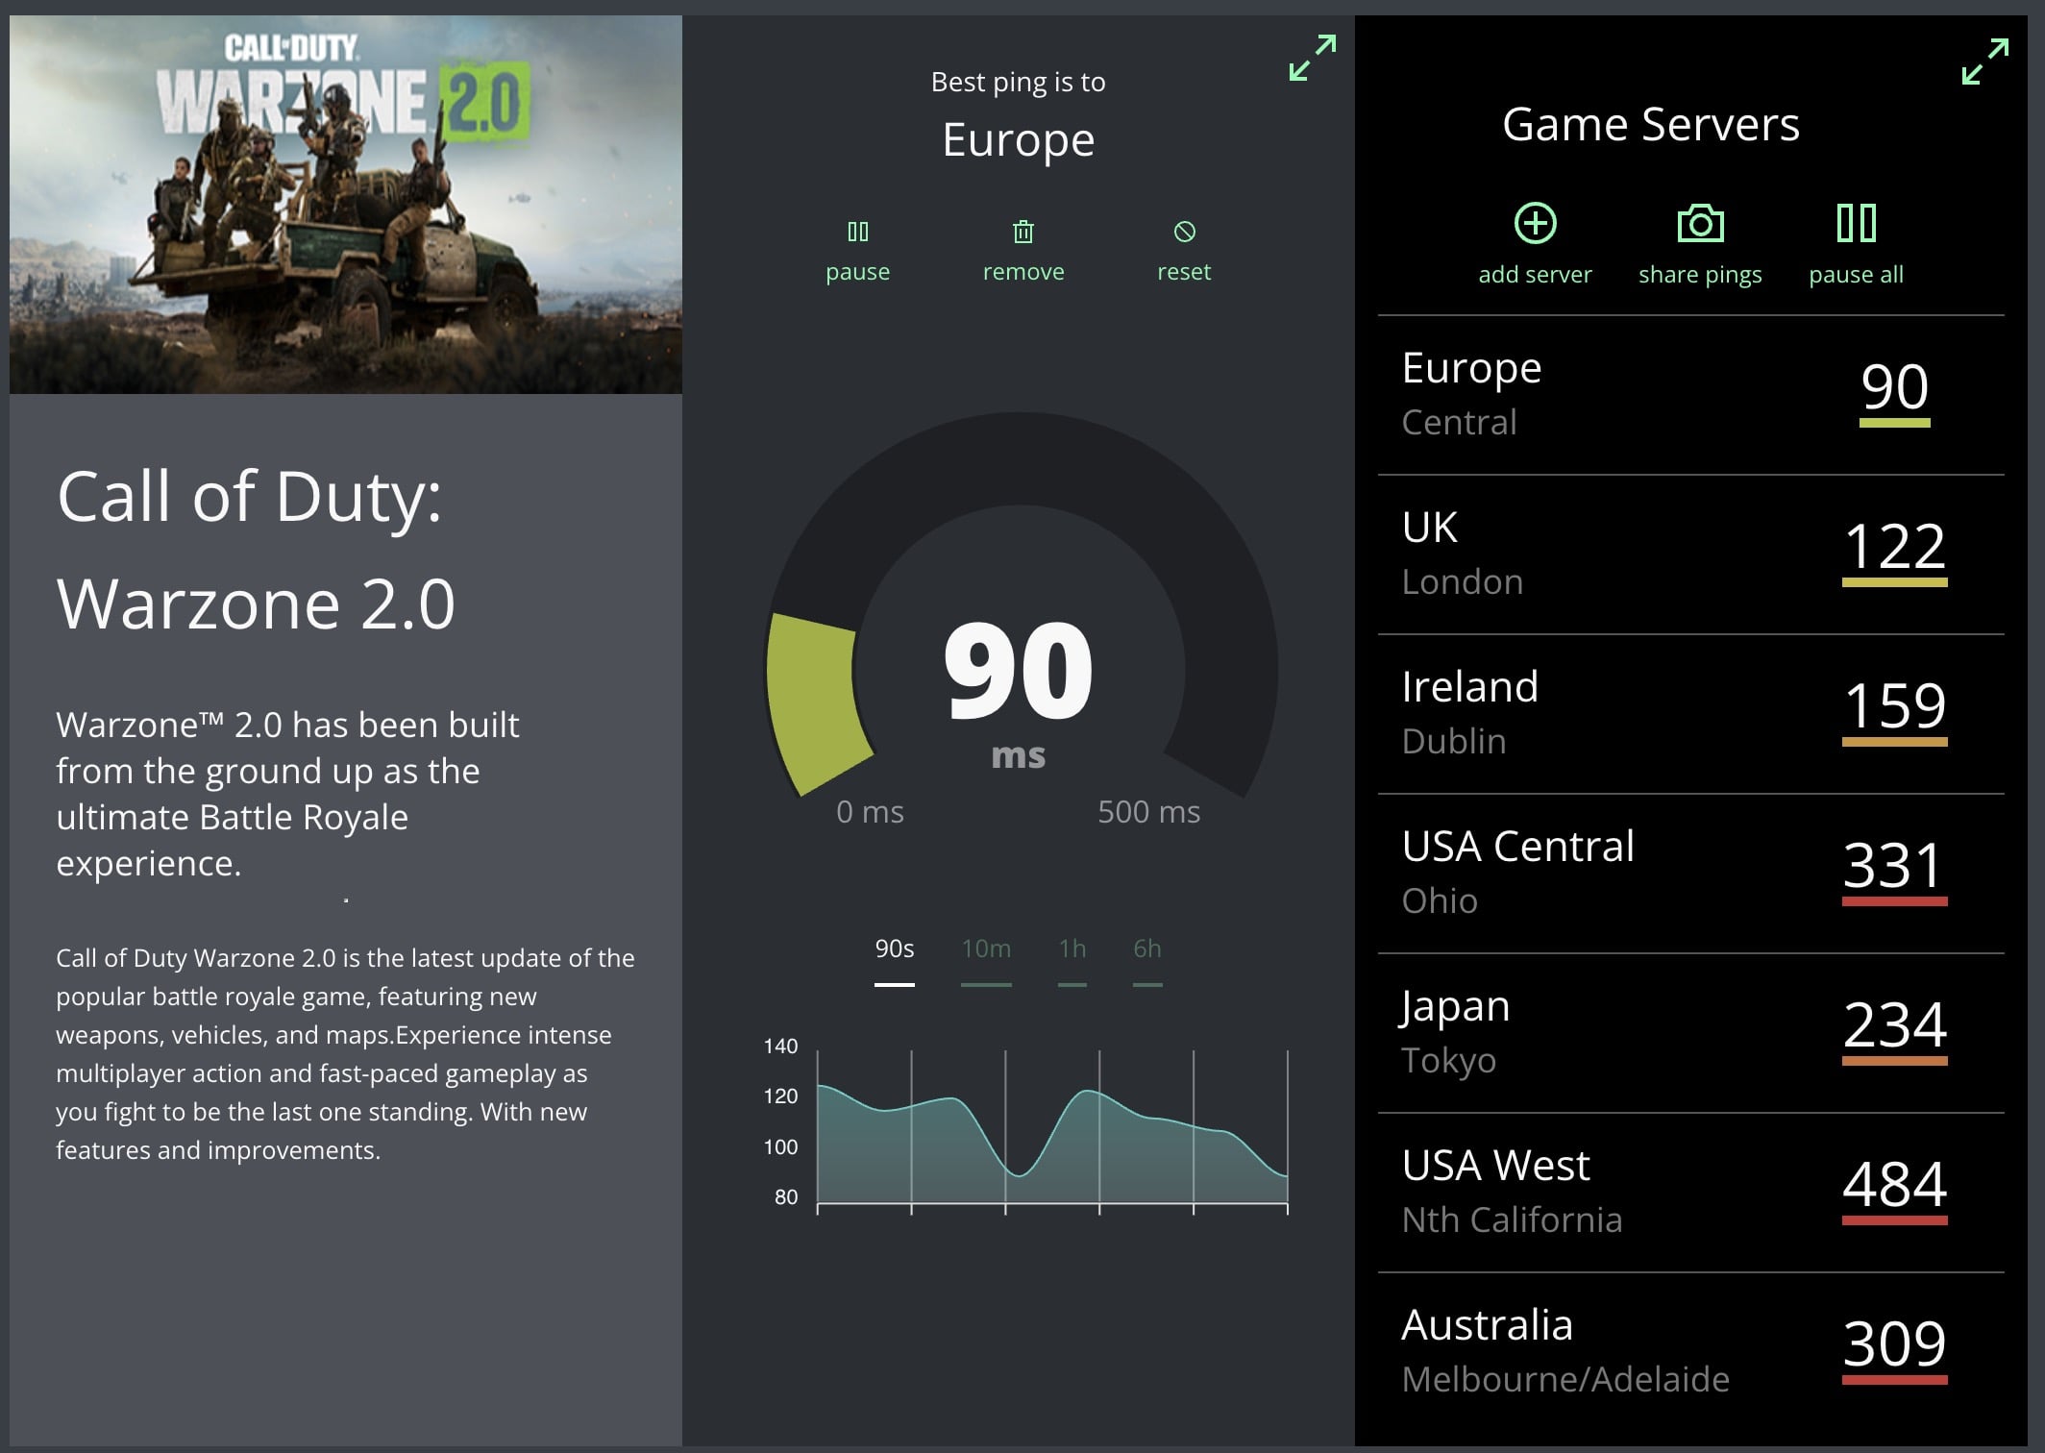Expand the Game Servers panel
This screenshot has height=1453, width=2045.
[1984, 62]
